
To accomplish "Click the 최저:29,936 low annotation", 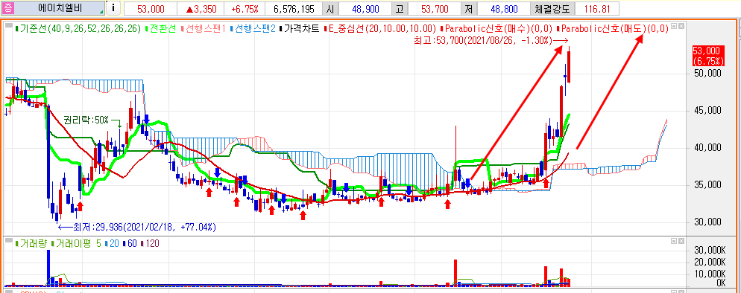I will 136,228.
